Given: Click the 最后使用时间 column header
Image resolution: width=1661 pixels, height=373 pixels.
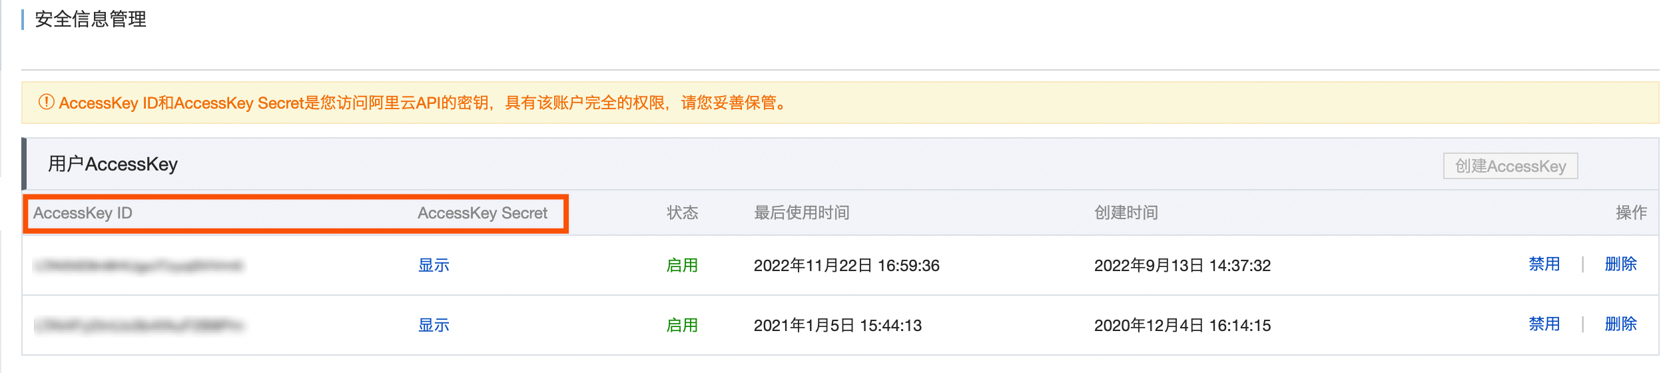Looking at the screenshot, I should [x=801, y=213].
